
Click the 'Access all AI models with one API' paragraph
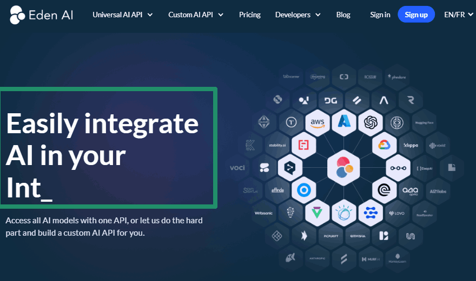click(x=104, y=227)
